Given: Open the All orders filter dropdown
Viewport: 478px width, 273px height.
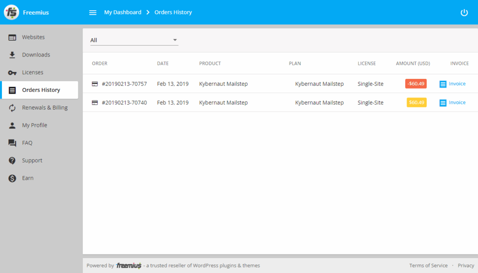Looking at the screenshot, I should [134, 40].
